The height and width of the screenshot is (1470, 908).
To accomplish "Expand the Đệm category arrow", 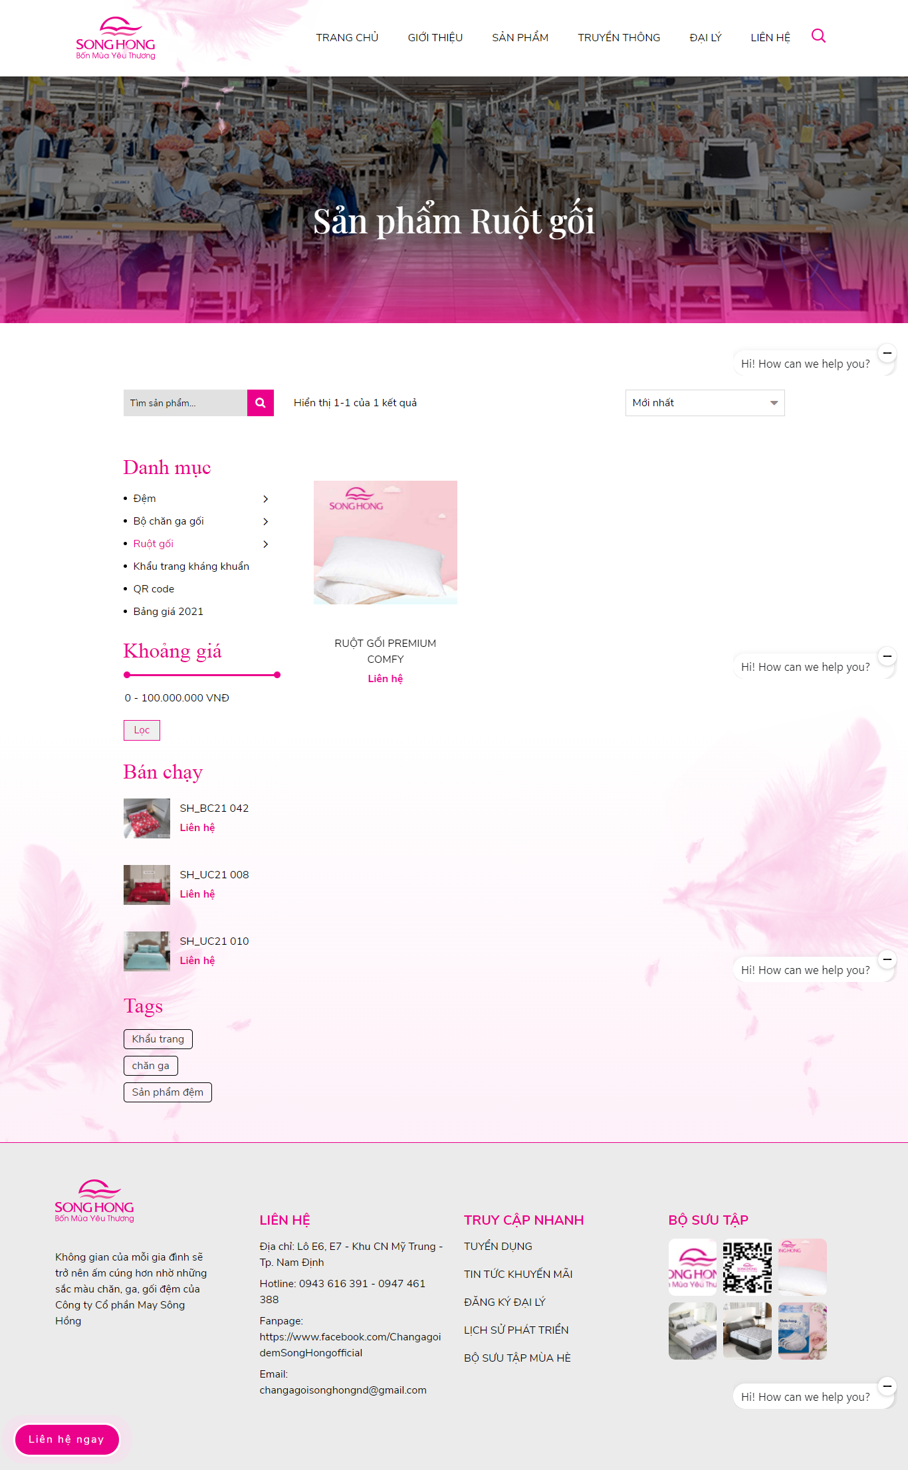I will pyautogui.click(x=266, y=499).
